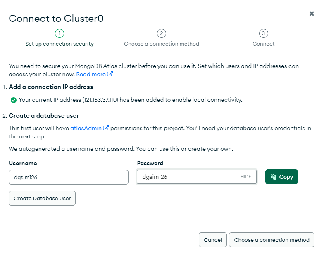Click Choose a connection method button

click(x=272, y=240)
